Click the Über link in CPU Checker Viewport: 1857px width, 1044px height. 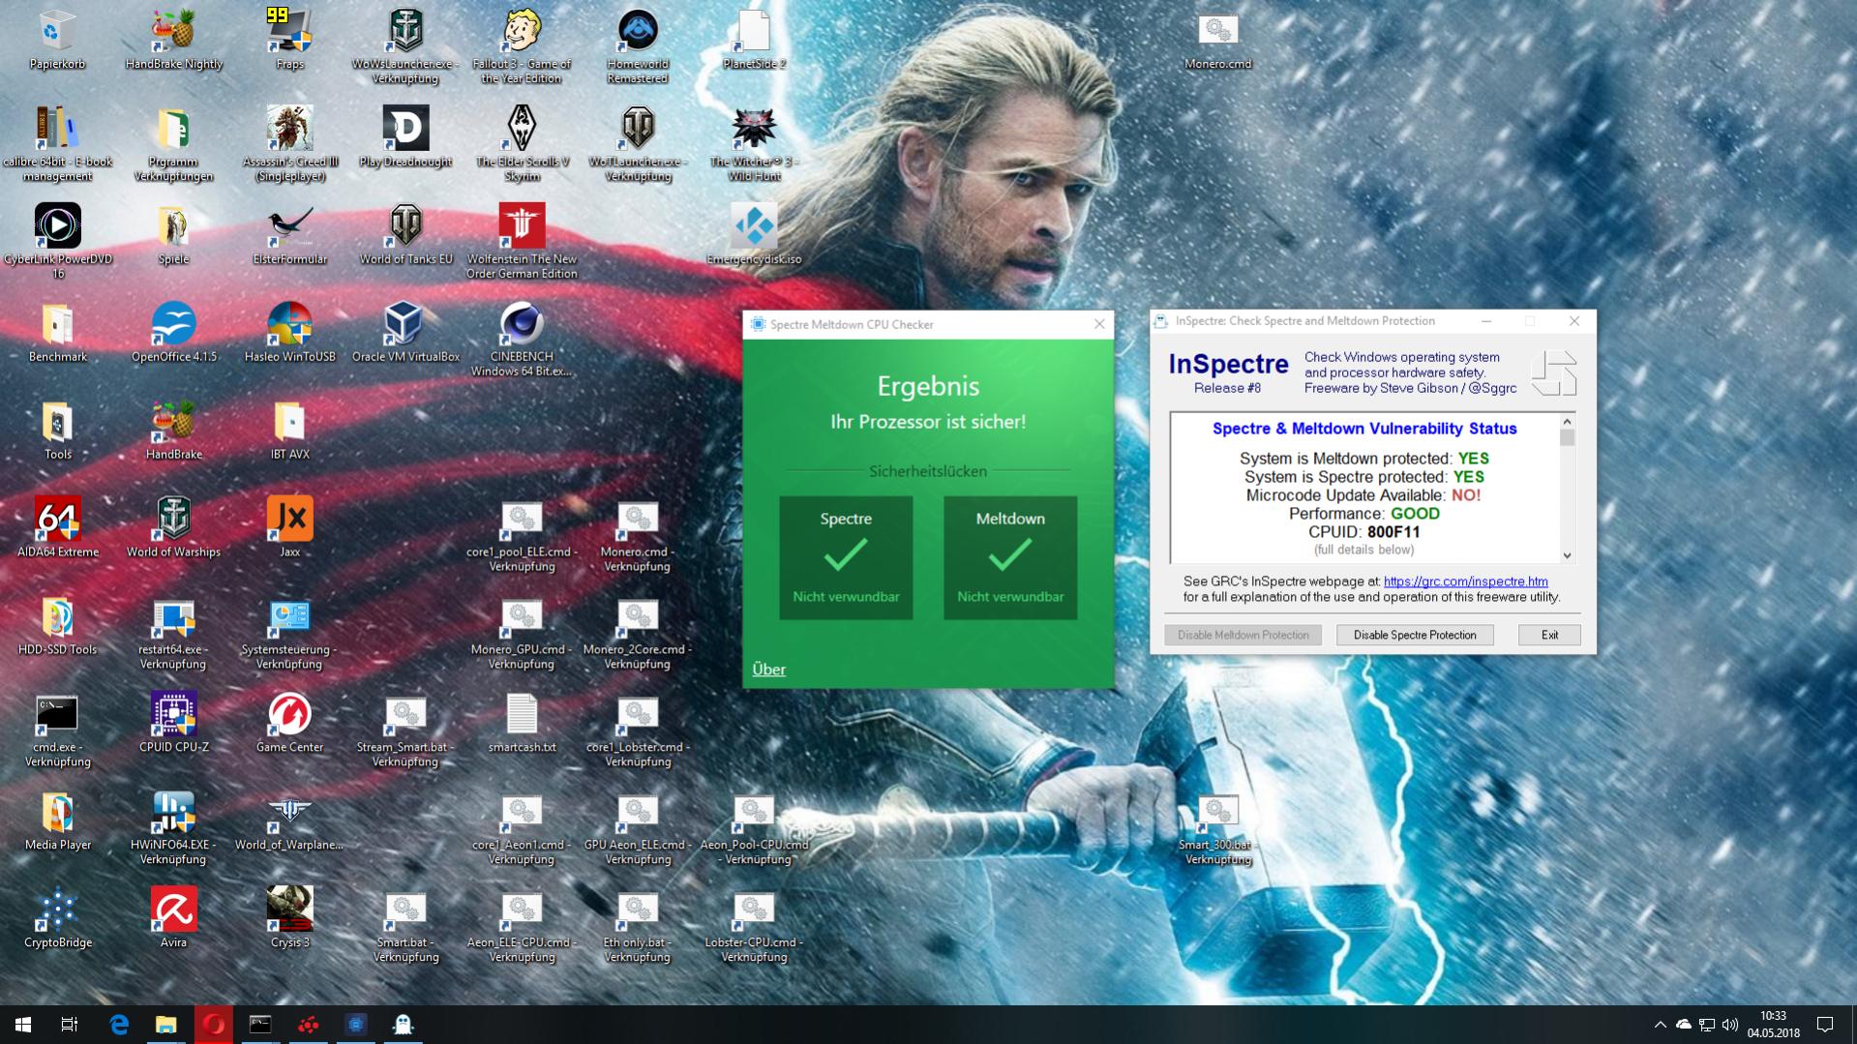point(768,670)
